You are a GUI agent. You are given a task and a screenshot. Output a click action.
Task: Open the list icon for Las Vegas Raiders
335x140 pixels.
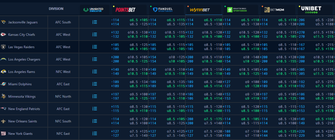(95, 47)
